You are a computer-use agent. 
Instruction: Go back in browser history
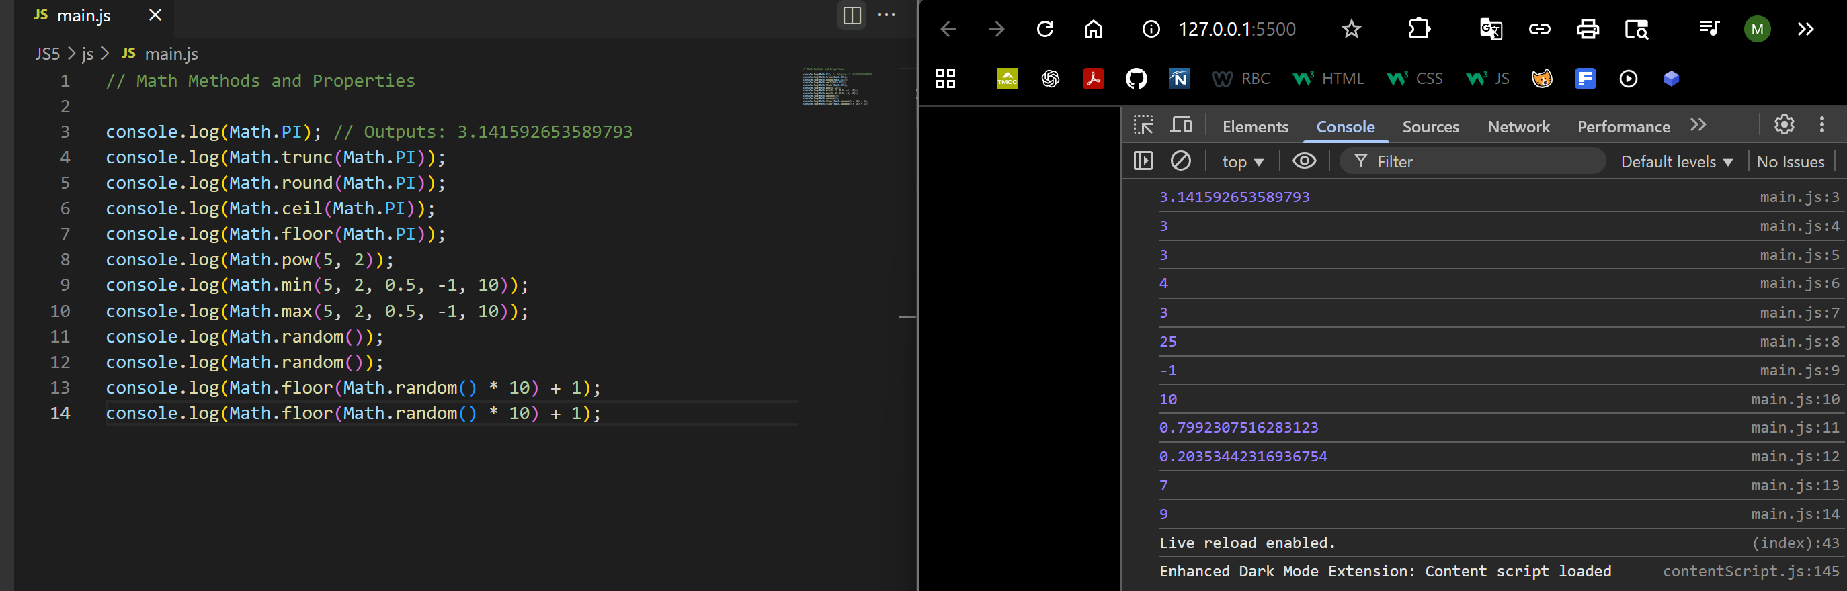click(948, 30)
